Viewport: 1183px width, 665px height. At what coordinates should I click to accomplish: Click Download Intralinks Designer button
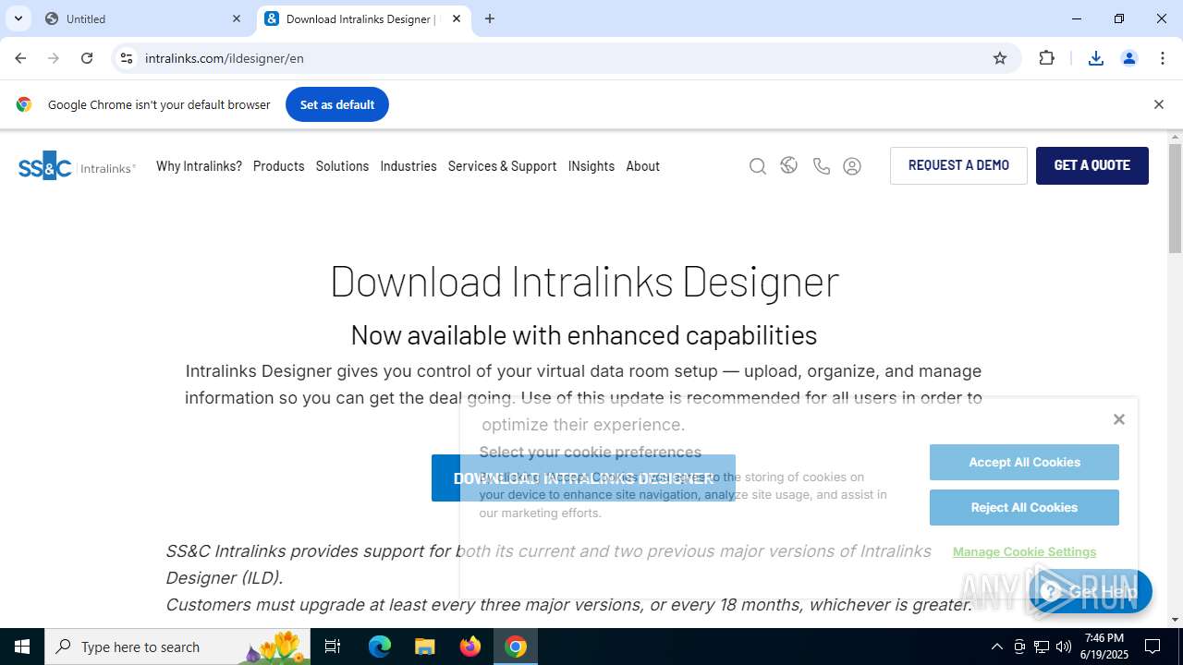(583, 478)
